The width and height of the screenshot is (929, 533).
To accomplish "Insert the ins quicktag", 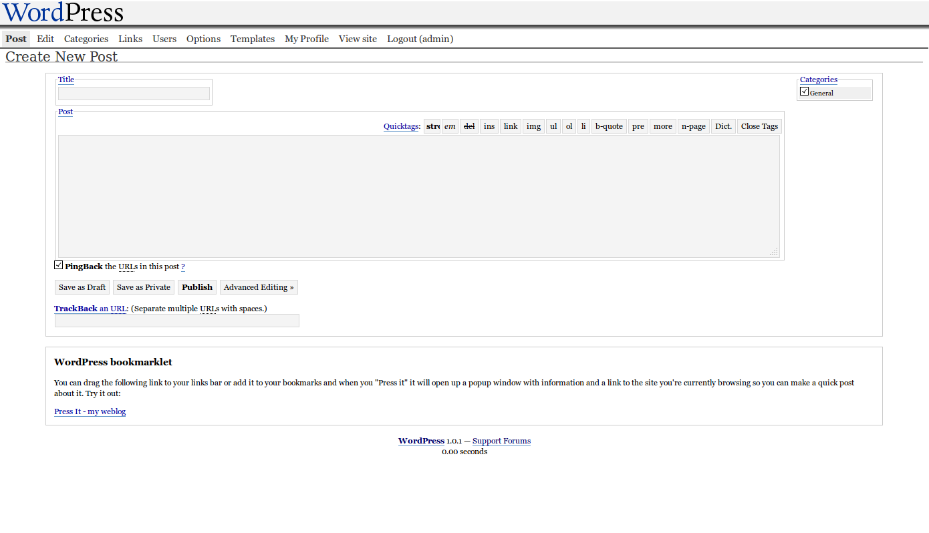I will 489,126.
